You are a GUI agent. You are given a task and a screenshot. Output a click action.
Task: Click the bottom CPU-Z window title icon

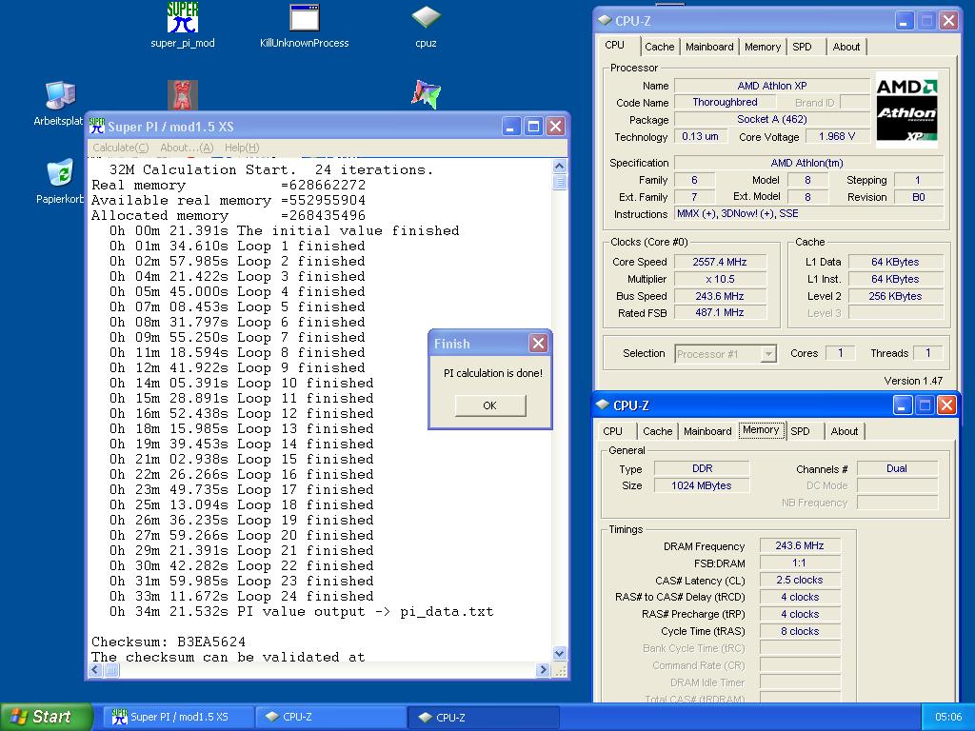pyautogui.click(x=603, y=405)
